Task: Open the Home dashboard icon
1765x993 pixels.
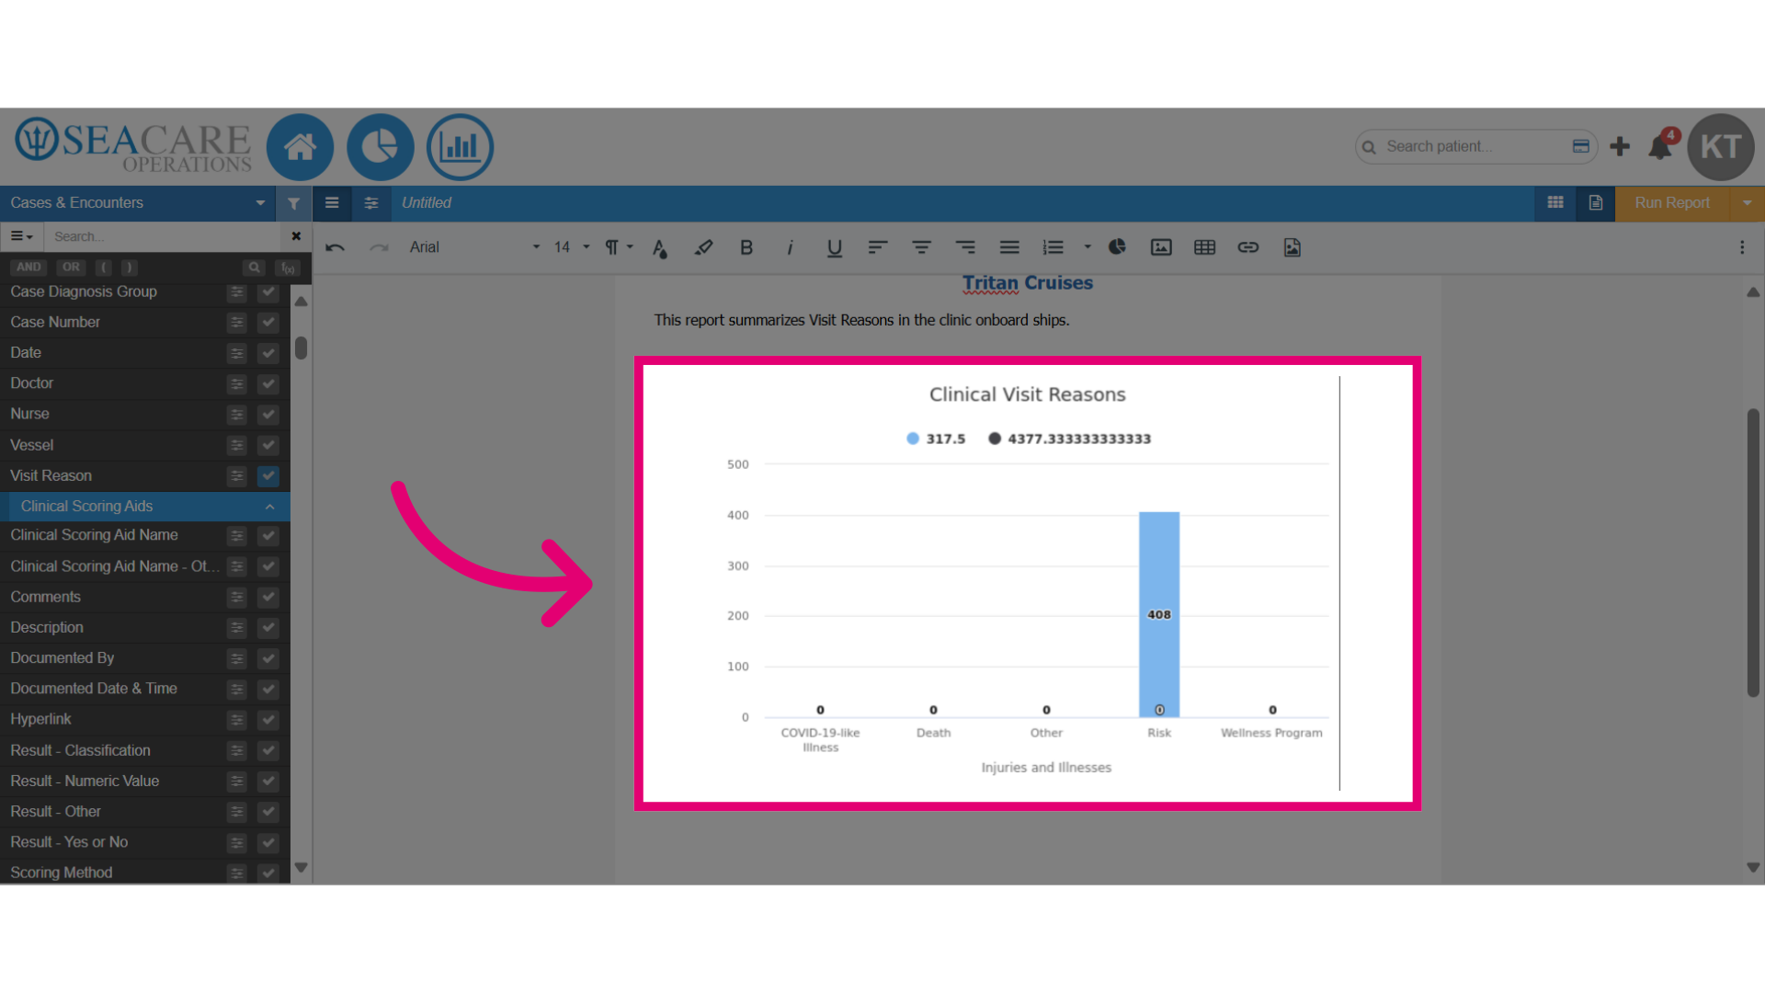Action: [x=300, y=147]
